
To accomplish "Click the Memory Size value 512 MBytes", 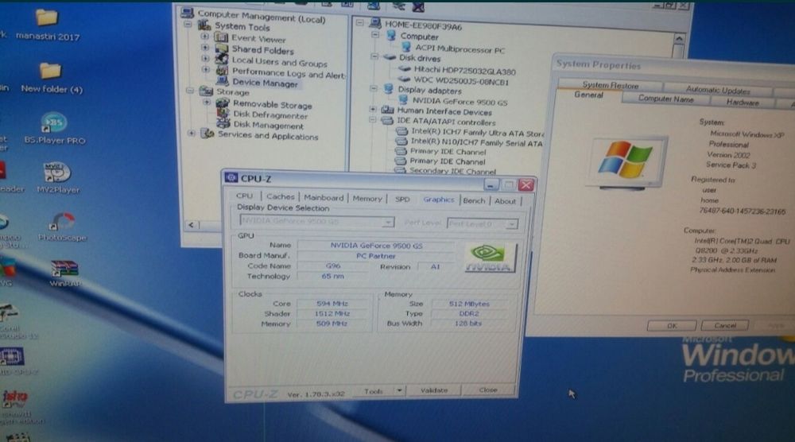I will (469, 304).
